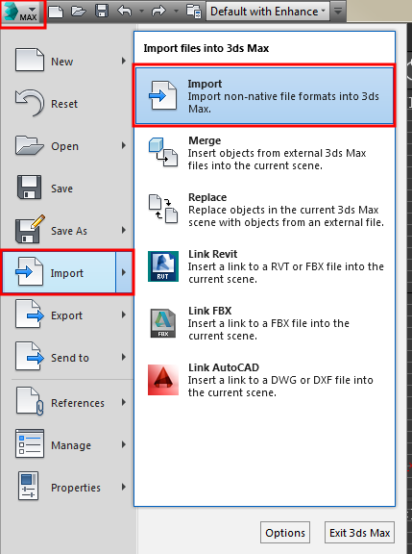Choose Merge to insert external objects
Screen dimensions: 412x554
tap(264, 153)
